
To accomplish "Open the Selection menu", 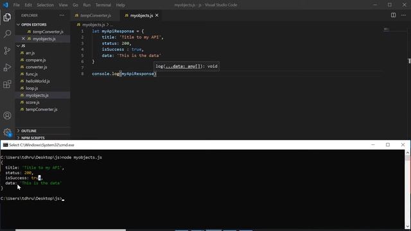I will [x=45, y=4].
